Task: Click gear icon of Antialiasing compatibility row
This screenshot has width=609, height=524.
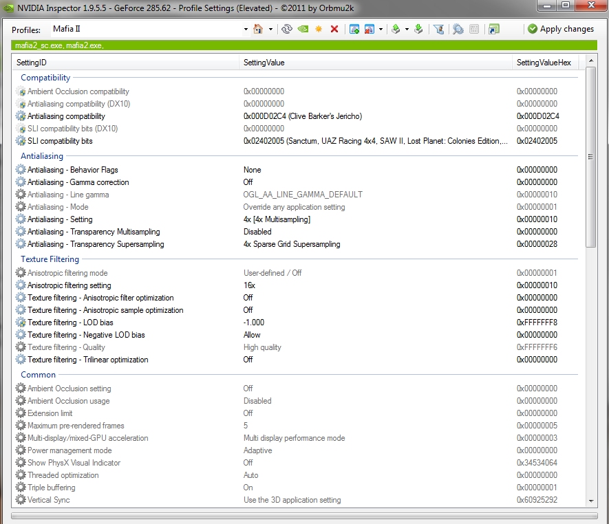Action: tap(21, 116)
